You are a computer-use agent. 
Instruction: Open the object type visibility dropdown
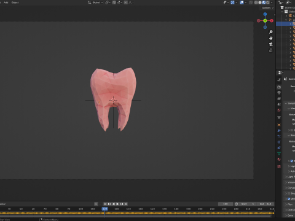pyautogui.click(x=226, y=2)
